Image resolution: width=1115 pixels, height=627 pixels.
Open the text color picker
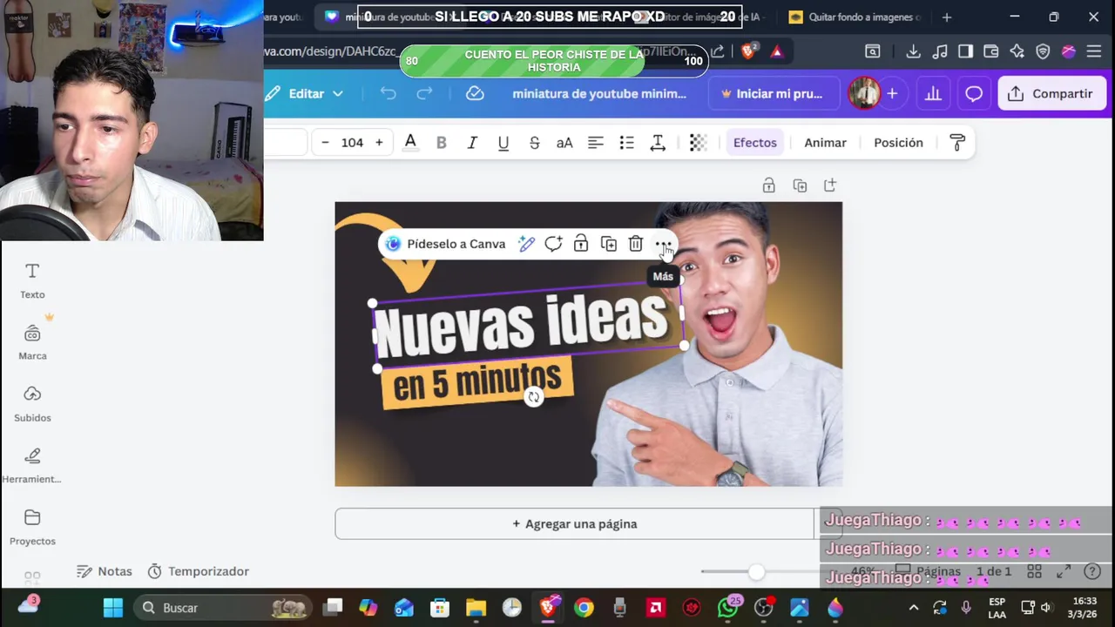pos(410,143)
